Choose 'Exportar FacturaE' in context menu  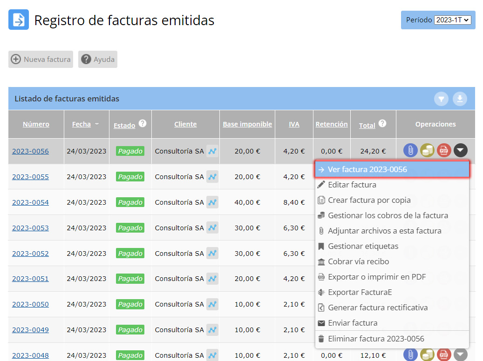click(x=360, y=292)
